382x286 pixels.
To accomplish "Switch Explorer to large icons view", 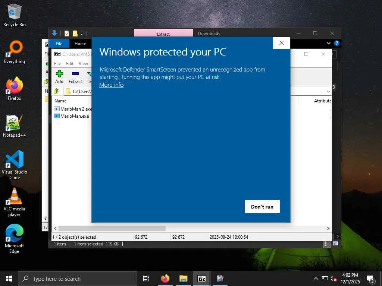I will [x=335, y=244].
